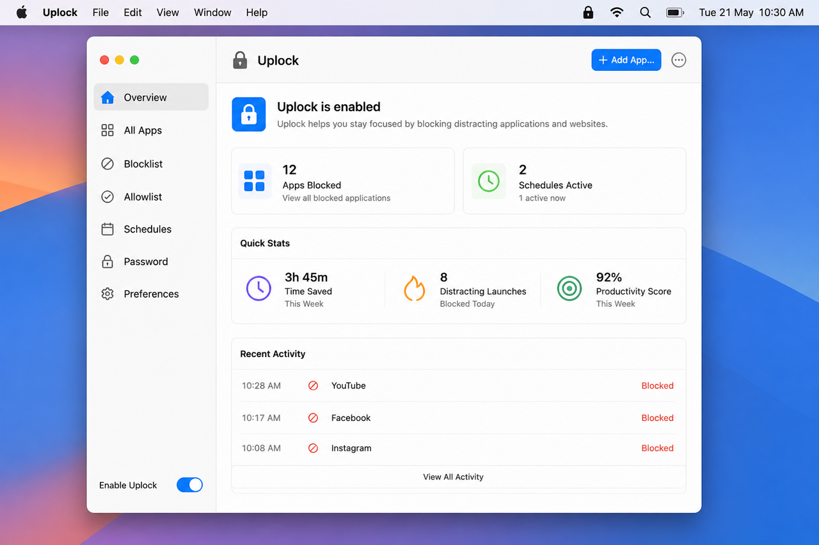The image size is (819, 545).
Task: Select the Allowlist checkmark icon
Action: (107, 197)
